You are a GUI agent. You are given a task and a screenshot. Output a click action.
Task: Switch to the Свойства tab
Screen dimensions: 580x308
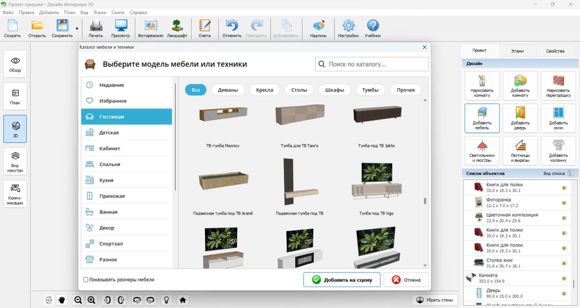555,51
